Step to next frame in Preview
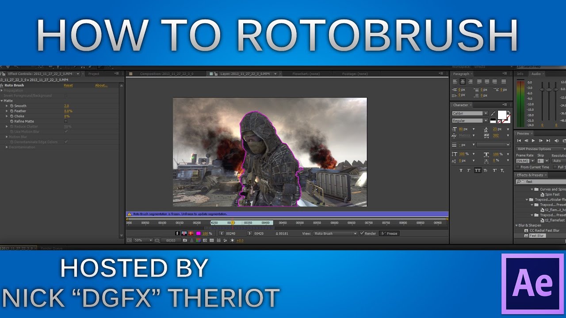 tap(541, 140)
